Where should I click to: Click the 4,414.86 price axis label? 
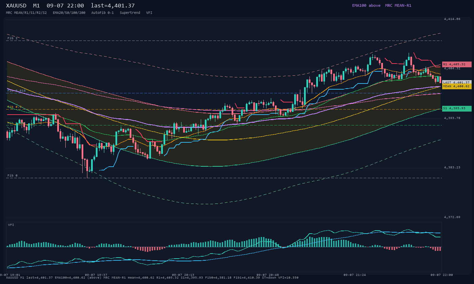pos(452,19)
